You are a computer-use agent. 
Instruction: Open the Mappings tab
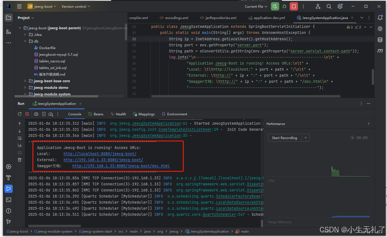144,114
